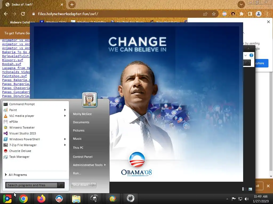Open the Boobah.swf link

click(x=11, y=64)
